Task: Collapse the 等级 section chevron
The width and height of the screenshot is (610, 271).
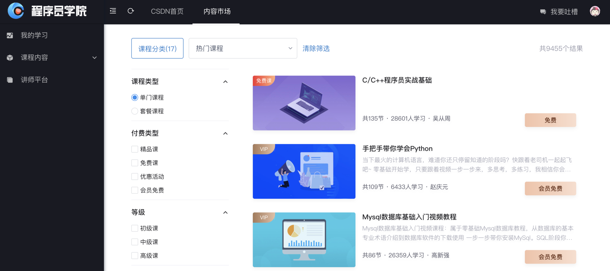Action: [225, 212]
